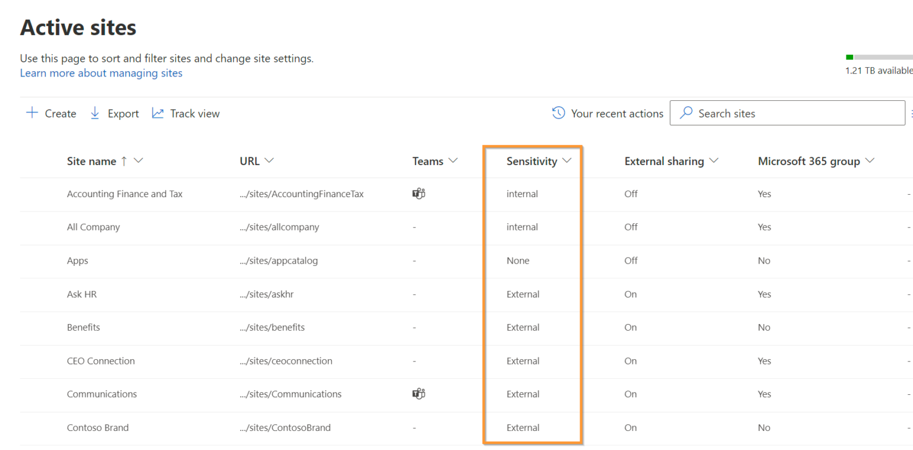Open the URL column header menu
This screenshot has width=913, height=450.
[269, 160]
